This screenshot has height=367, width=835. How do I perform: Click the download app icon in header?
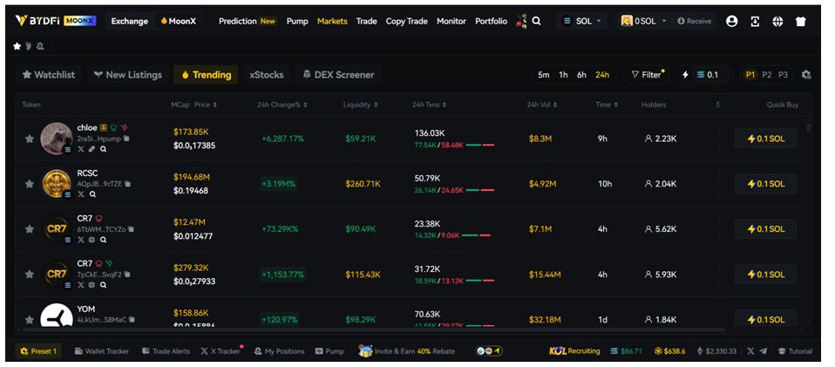[755, 21]
